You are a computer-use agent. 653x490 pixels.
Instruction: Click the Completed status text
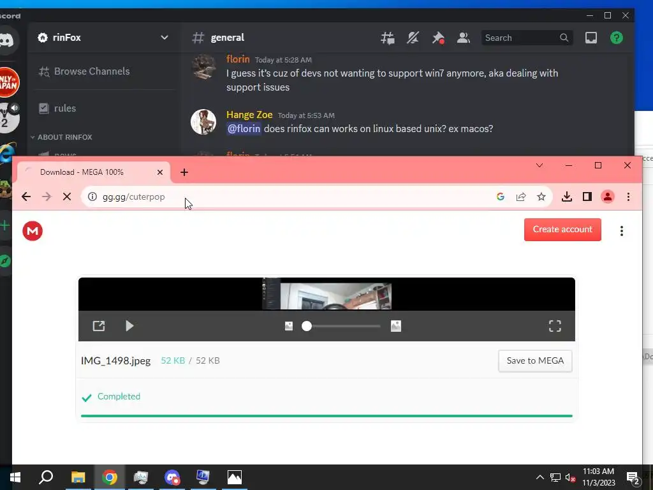coord(119,397)
